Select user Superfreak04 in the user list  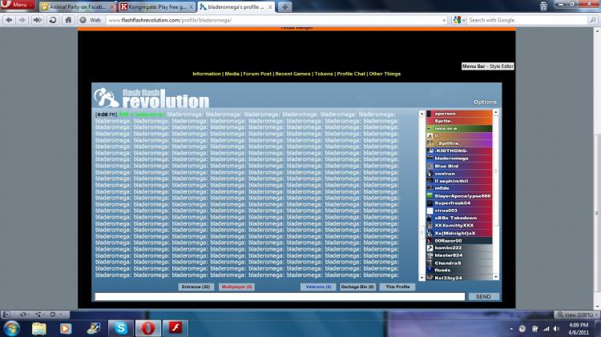pyautogui.click(x=459, y=203)
